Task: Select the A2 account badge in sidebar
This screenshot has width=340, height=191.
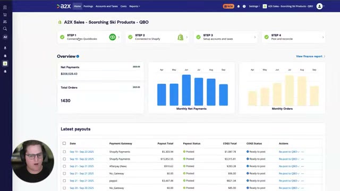Action: pos(5,37)
